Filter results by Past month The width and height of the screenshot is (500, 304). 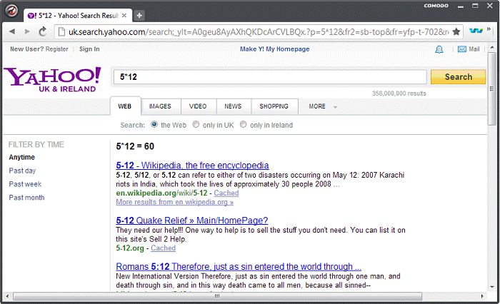pos(27,198)
